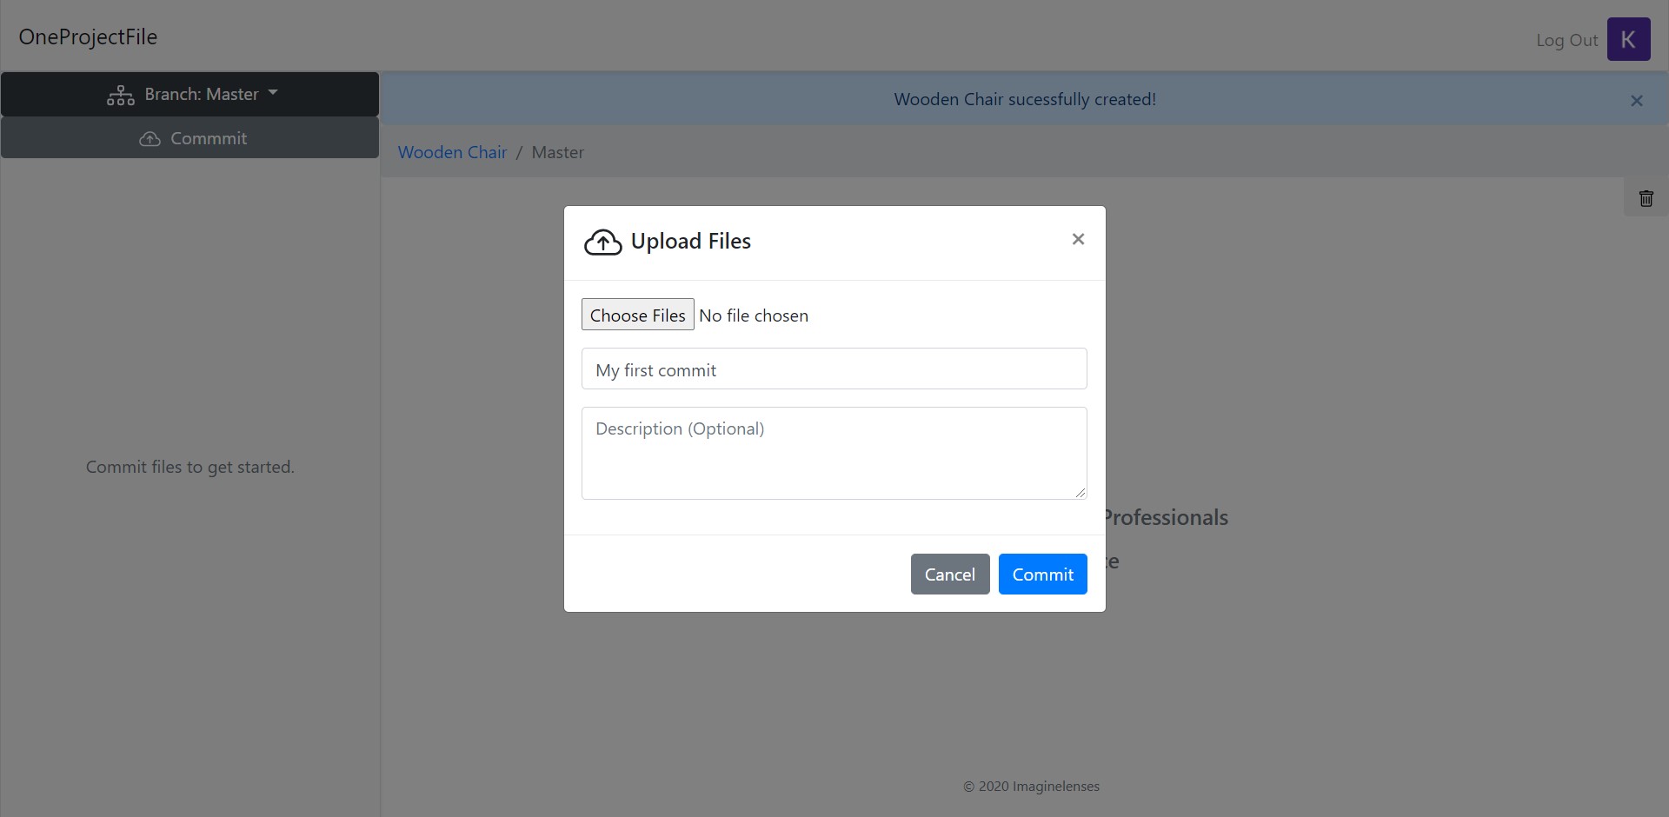Click the cloud icon beside Commmit
Viewport: 1669px width, 817px height.
pyautogui.click(x=150, y=139)
